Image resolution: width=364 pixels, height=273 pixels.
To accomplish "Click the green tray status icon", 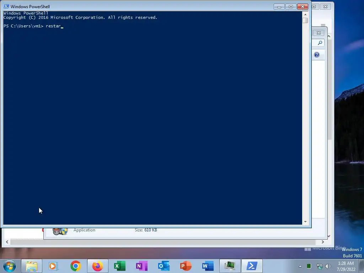I will pos(309,266).
